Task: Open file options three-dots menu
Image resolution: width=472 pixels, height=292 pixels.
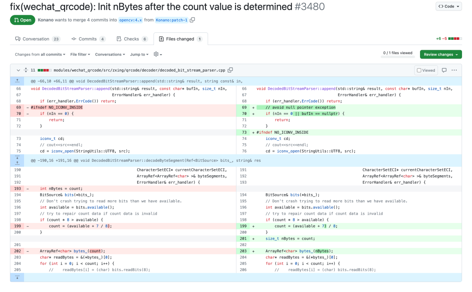Action: coord(454,70)
